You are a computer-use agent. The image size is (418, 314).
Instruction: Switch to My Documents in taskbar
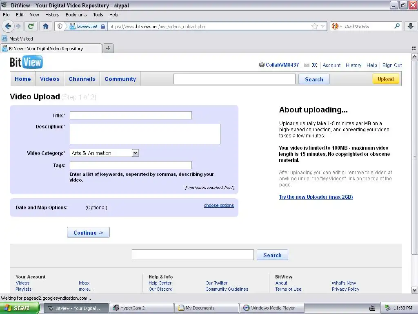pos(207,308)
